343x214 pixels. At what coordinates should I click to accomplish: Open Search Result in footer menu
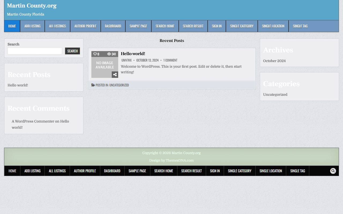(191, 171)
